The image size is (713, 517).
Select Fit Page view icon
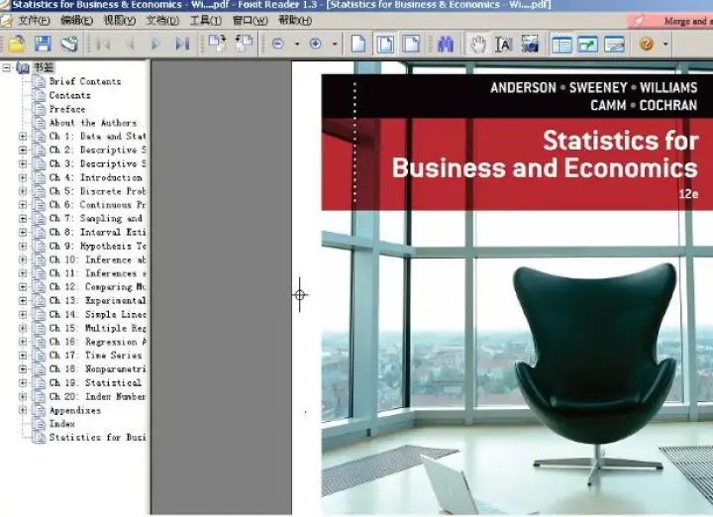point(385,45)
